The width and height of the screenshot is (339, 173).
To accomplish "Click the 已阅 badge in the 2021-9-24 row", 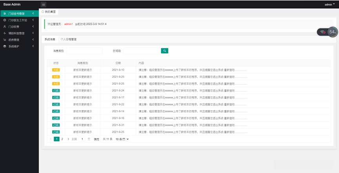I will tap(56, 91).
